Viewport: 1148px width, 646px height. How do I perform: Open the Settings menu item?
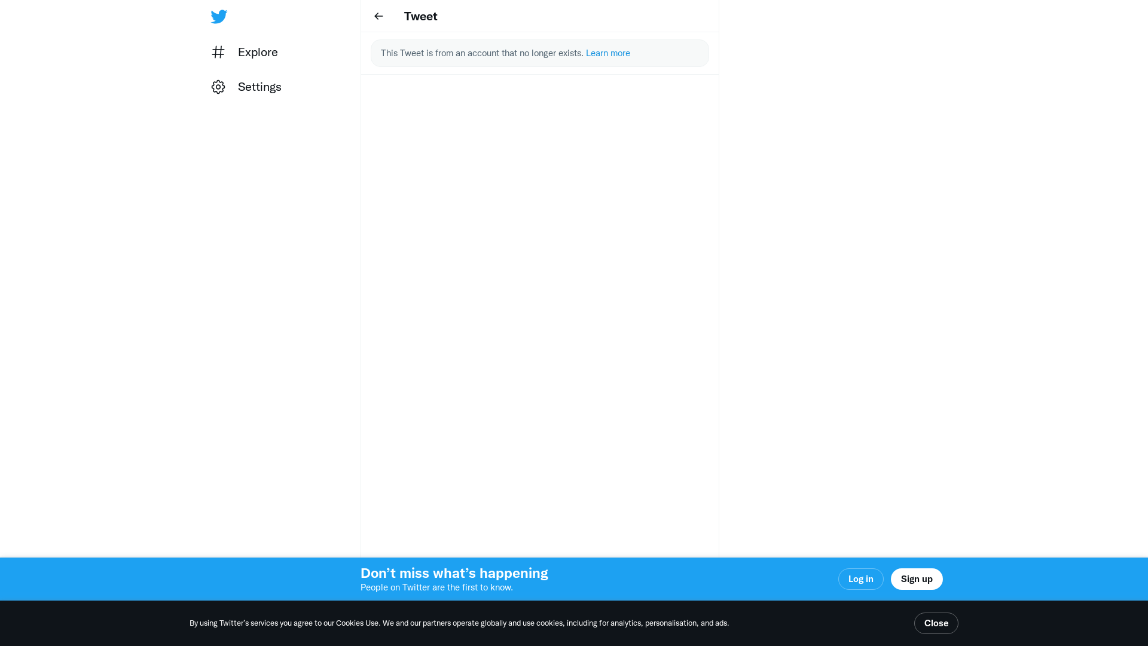pos(246,87)
